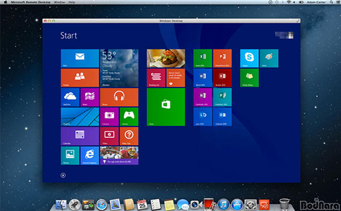The width and height of the screenshot is (341, 211).
Task: Open the Microsoft Remote Desktop menu
Action: coord(31,2)
